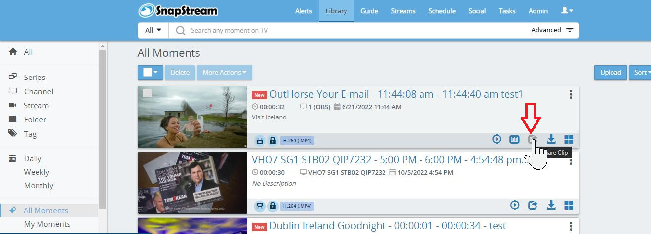Open the Sort dropdown
Screen dimensions: 651x234
[x=640, y=72]
